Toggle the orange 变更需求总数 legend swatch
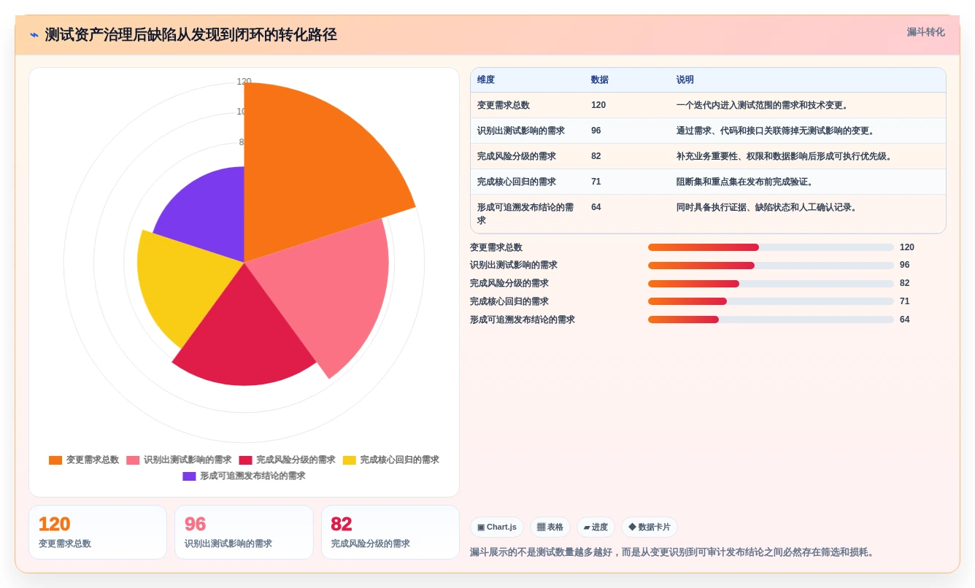This screenshot has height=588, width=975. (x=55, y=460)
